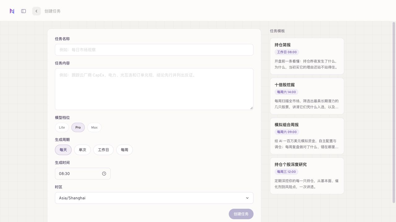This screenshot has width=396, height=222.
Task: Click the 任务模板 section heading
Action: point(277,31)
